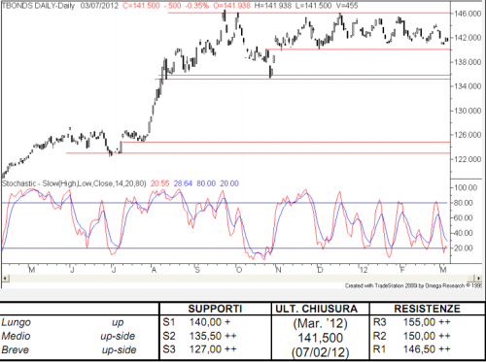Click the A (August) month marker

(154, 270)
